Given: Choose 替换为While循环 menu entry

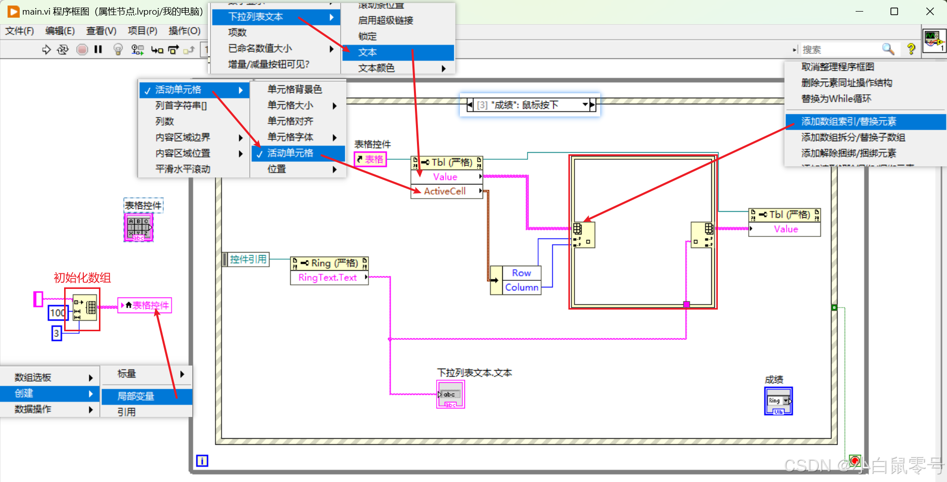Looking at the screenshot, I should (x=865, y=99).
